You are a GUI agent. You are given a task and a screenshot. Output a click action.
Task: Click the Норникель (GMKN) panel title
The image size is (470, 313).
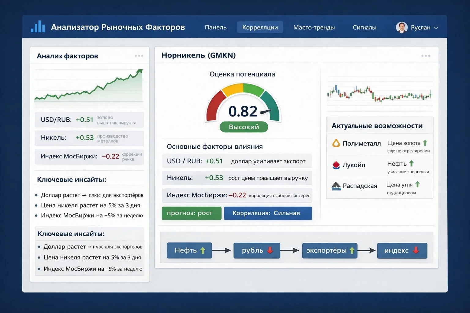[199, 55]
